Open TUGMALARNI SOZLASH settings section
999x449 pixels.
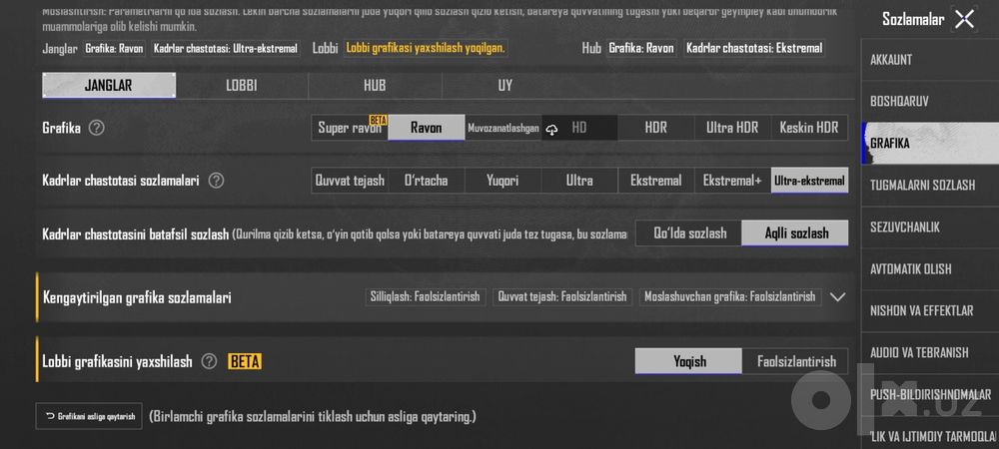point(930,185)
